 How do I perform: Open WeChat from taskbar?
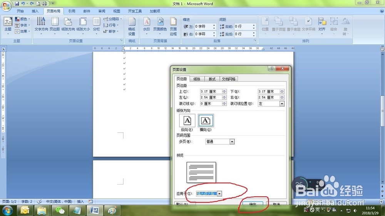click(60, 210)
